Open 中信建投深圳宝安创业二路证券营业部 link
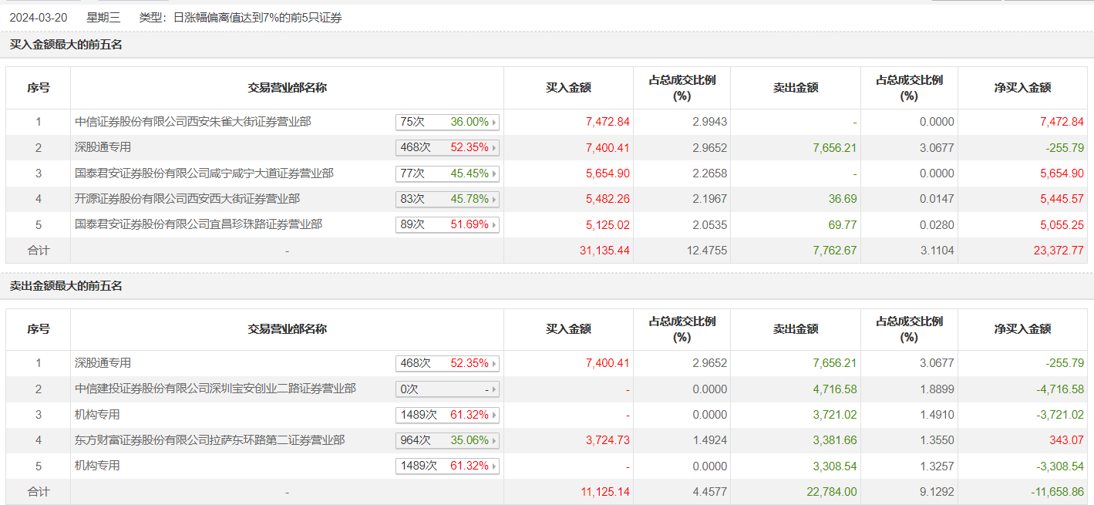Image resolution: width=1094 pixels, height=505 pixels. (x=216, y=389)
